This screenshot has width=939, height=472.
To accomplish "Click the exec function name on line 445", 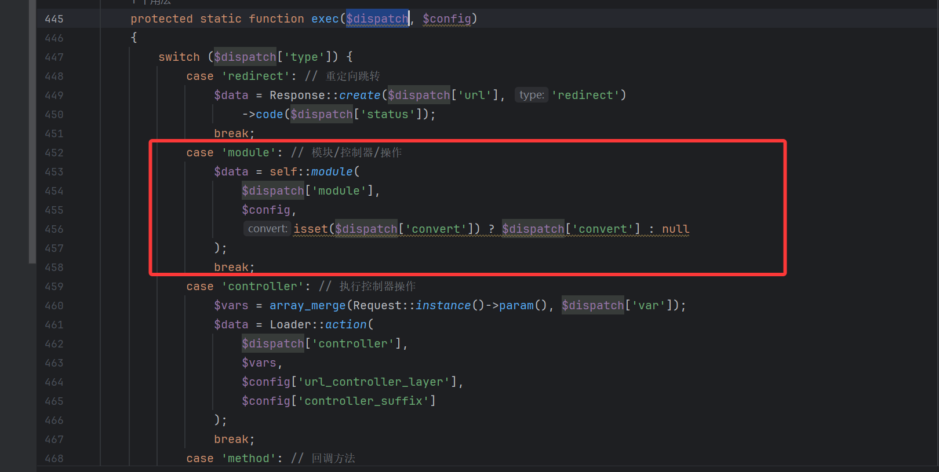I will pos(325,19).
